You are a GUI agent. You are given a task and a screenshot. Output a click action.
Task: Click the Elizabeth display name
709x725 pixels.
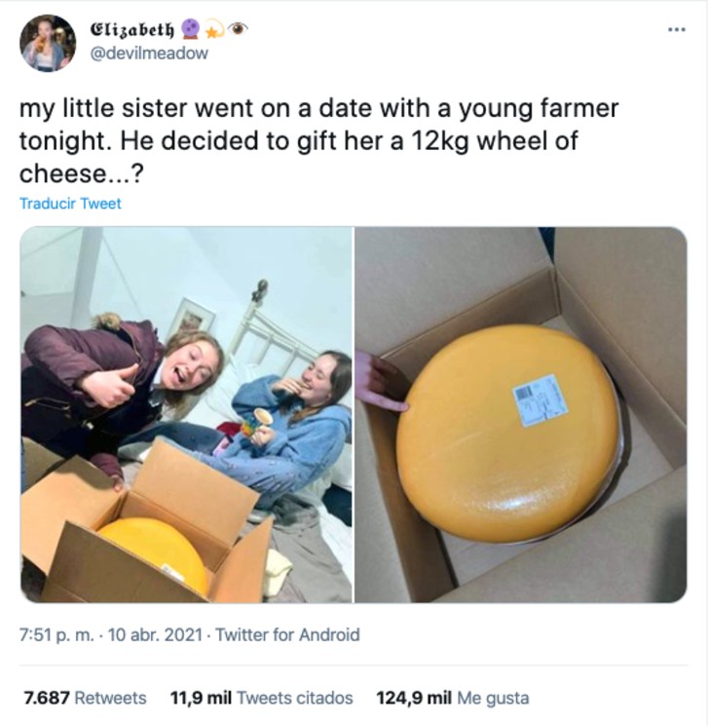click(132, 29)
